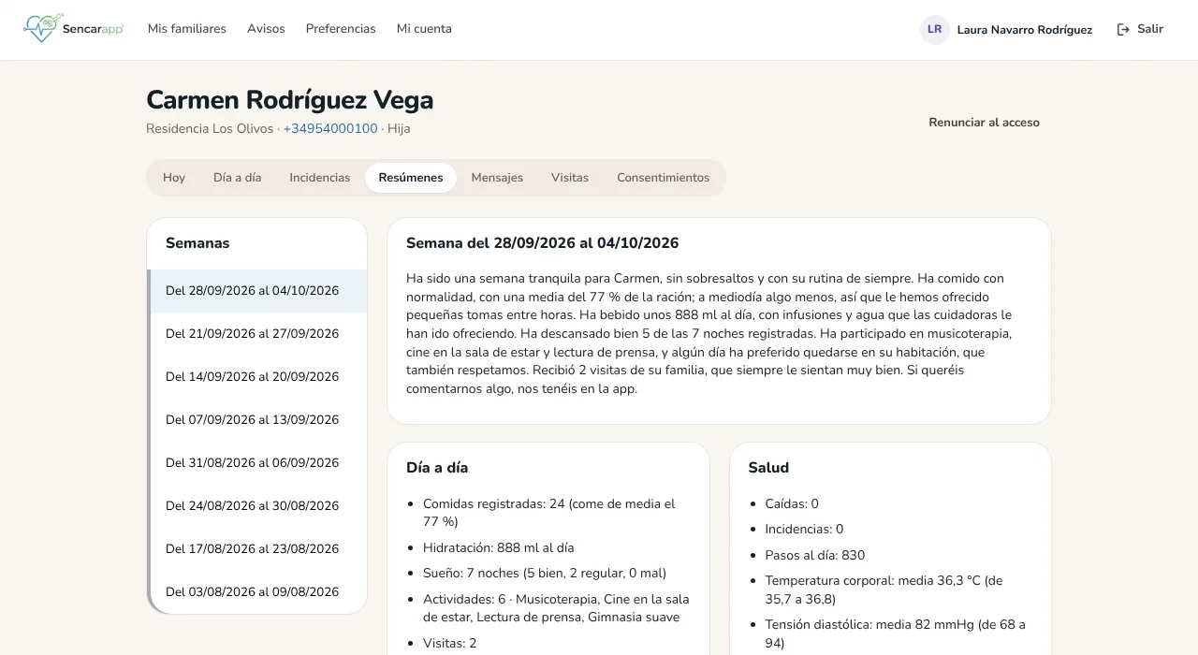
Task: Click Salir to log out
Action: click(1140, 29)
